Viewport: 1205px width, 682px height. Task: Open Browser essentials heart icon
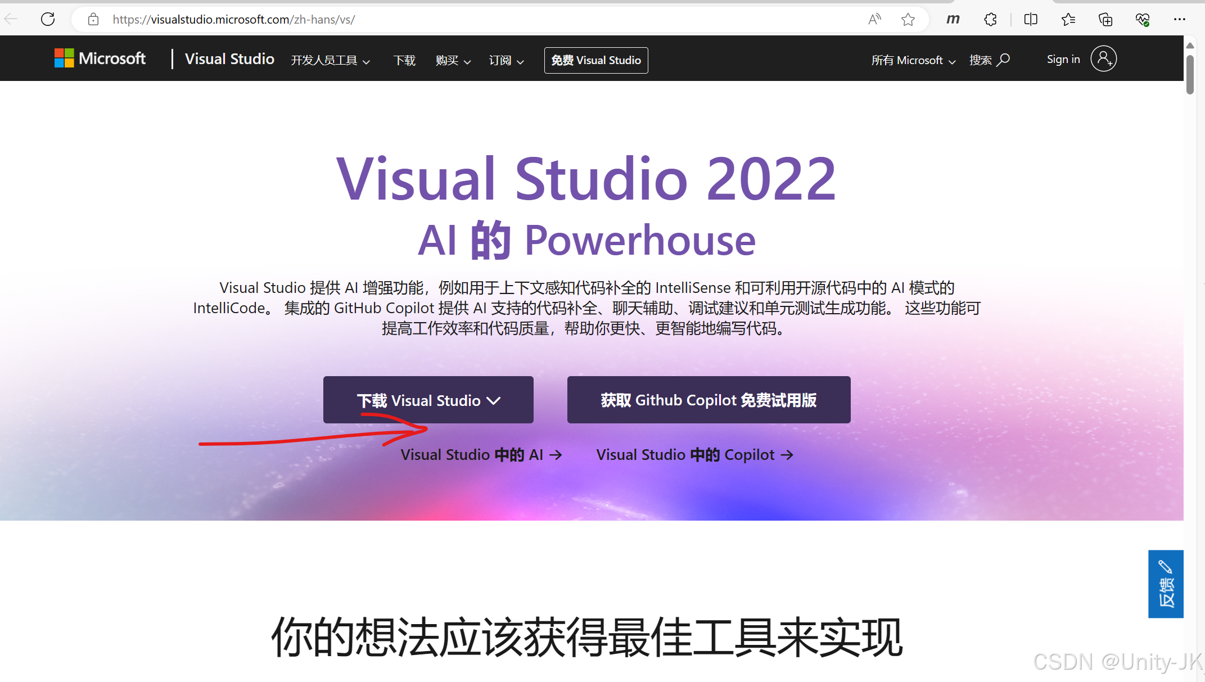(x=1142, y=20)
